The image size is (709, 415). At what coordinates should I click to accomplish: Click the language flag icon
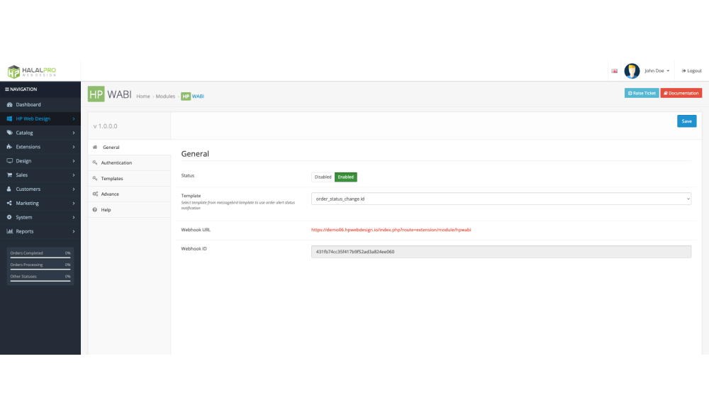point(614,71)
